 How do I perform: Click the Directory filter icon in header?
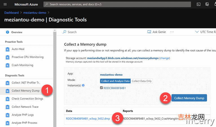207,4
